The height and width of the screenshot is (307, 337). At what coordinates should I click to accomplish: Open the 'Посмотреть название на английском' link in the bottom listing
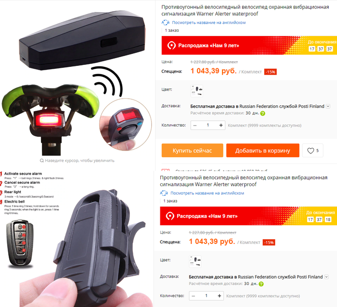(207, 193)
